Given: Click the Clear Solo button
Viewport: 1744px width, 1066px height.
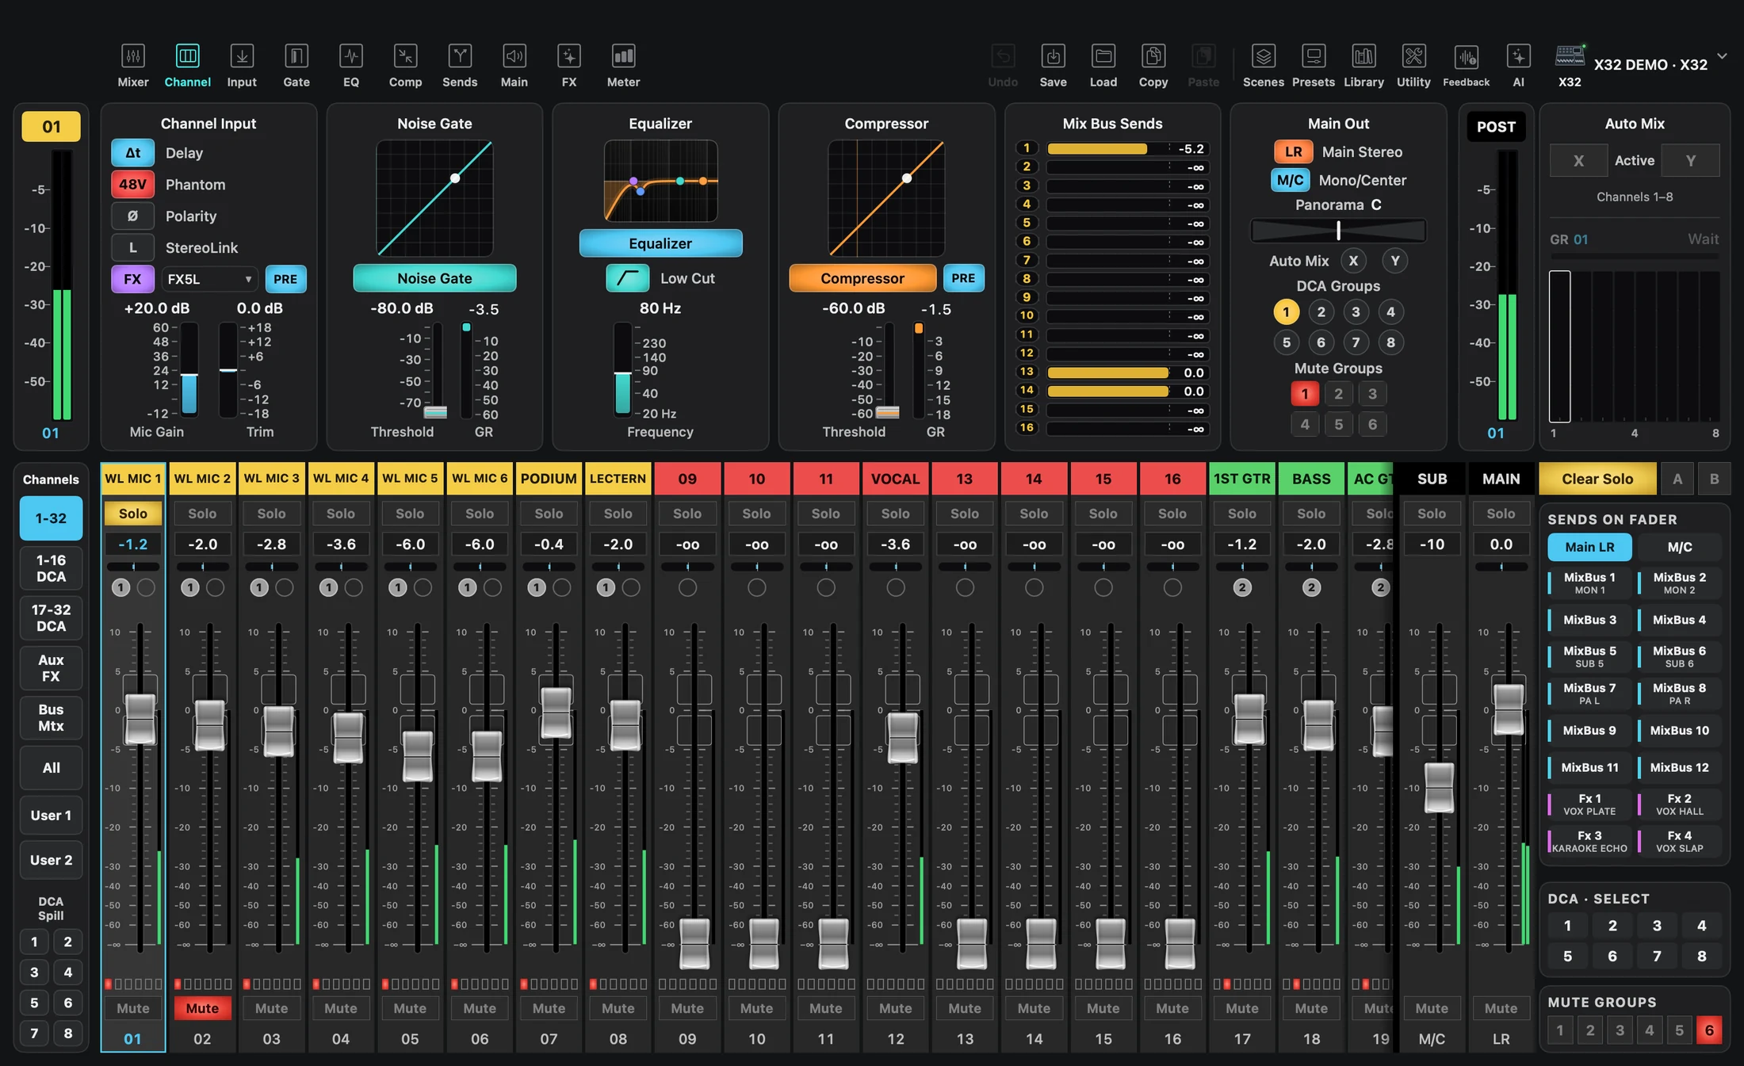Looking at the screenshot, I should 1597,479.
